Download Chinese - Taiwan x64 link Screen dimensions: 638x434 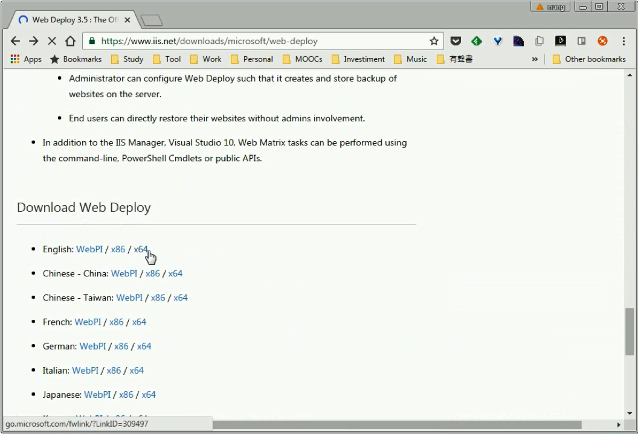tap(181, 298)
